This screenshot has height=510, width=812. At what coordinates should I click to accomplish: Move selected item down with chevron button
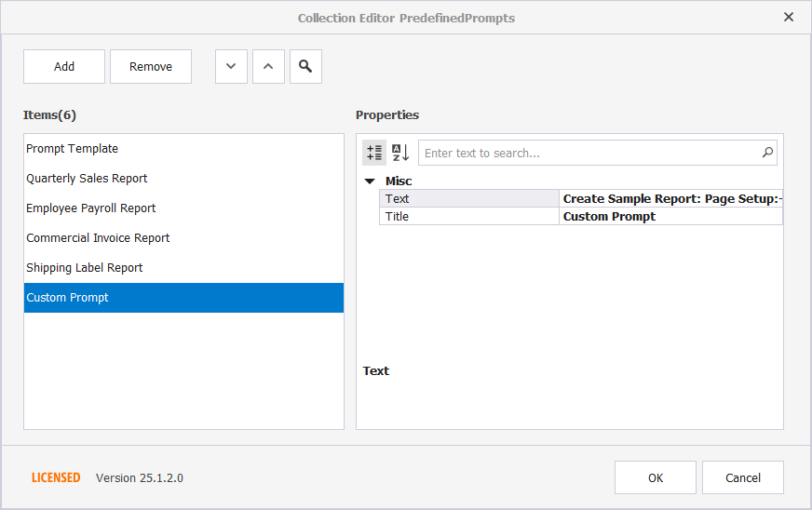click(x=231, y=66)
